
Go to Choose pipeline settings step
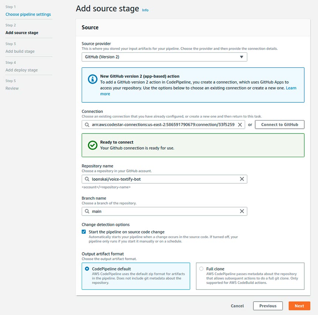28,14
